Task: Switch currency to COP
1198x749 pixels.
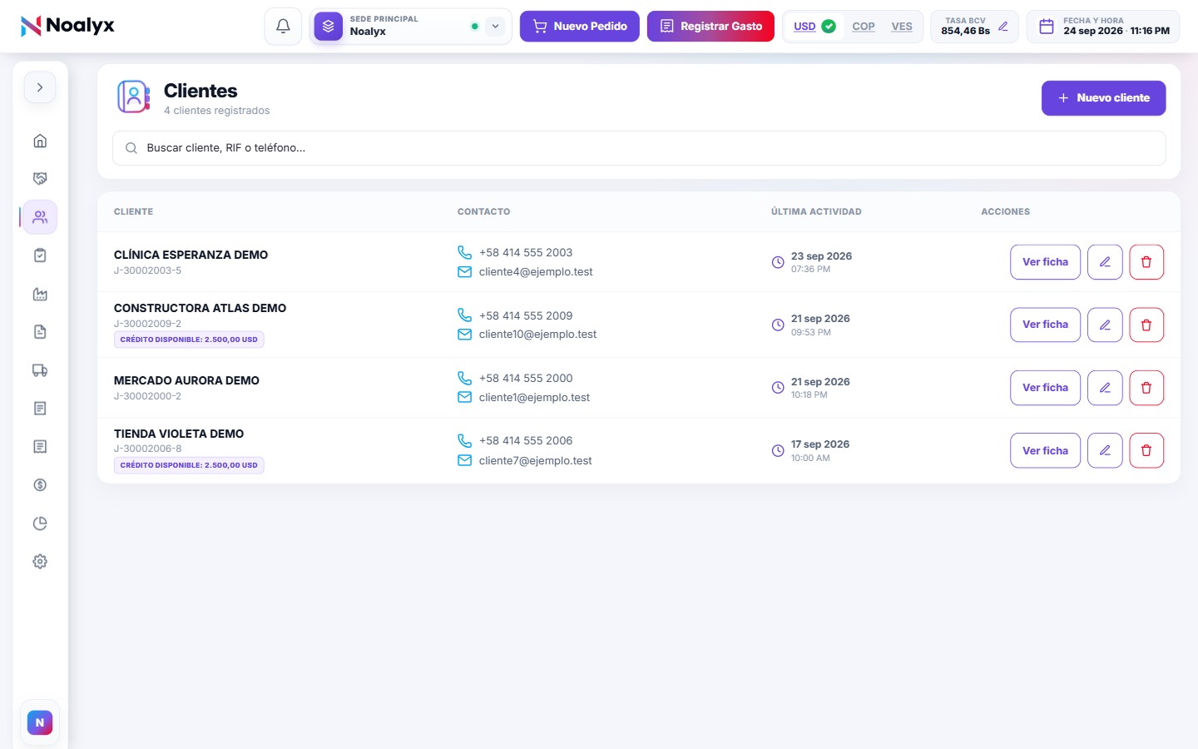Action: (x=864, y=27)
